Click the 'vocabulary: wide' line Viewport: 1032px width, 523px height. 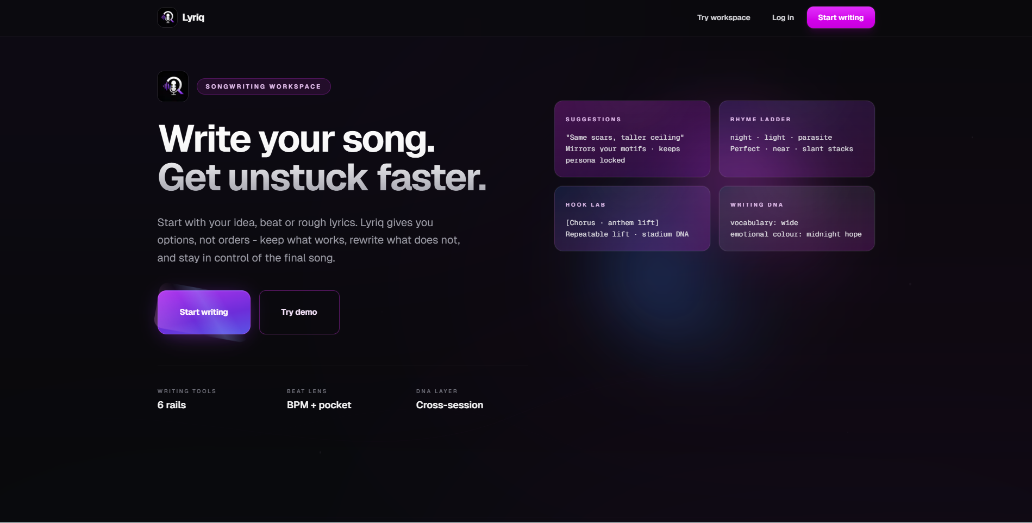pos(764,223)
